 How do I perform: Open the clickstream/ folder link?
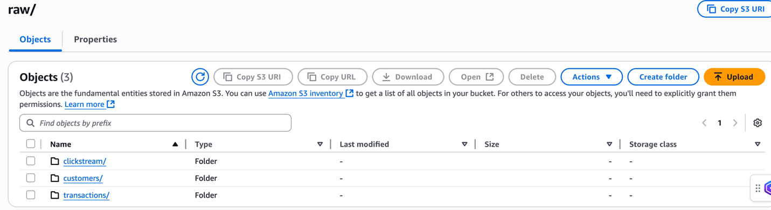[85, 161]
